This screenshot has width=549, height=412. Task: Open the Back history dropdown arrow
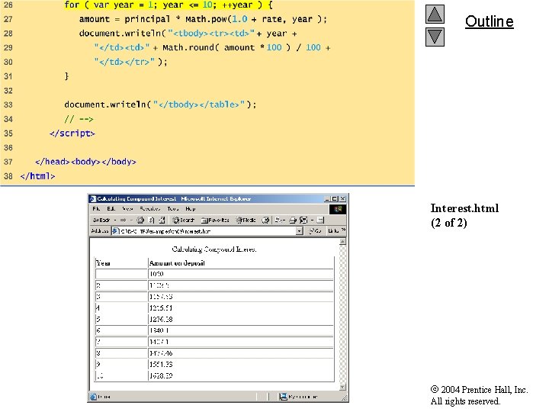[115, 220]
